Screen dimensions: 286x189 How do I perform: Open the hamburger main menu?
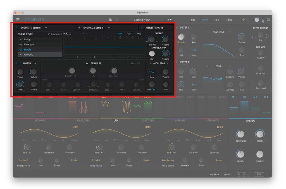[x=18, y=20]
